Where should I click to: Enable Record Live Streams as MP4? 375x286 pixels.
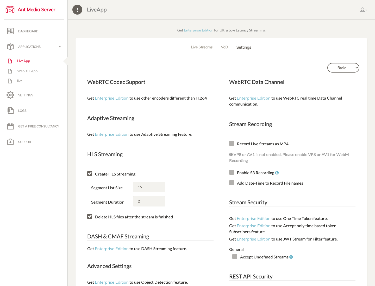point(232,144)
